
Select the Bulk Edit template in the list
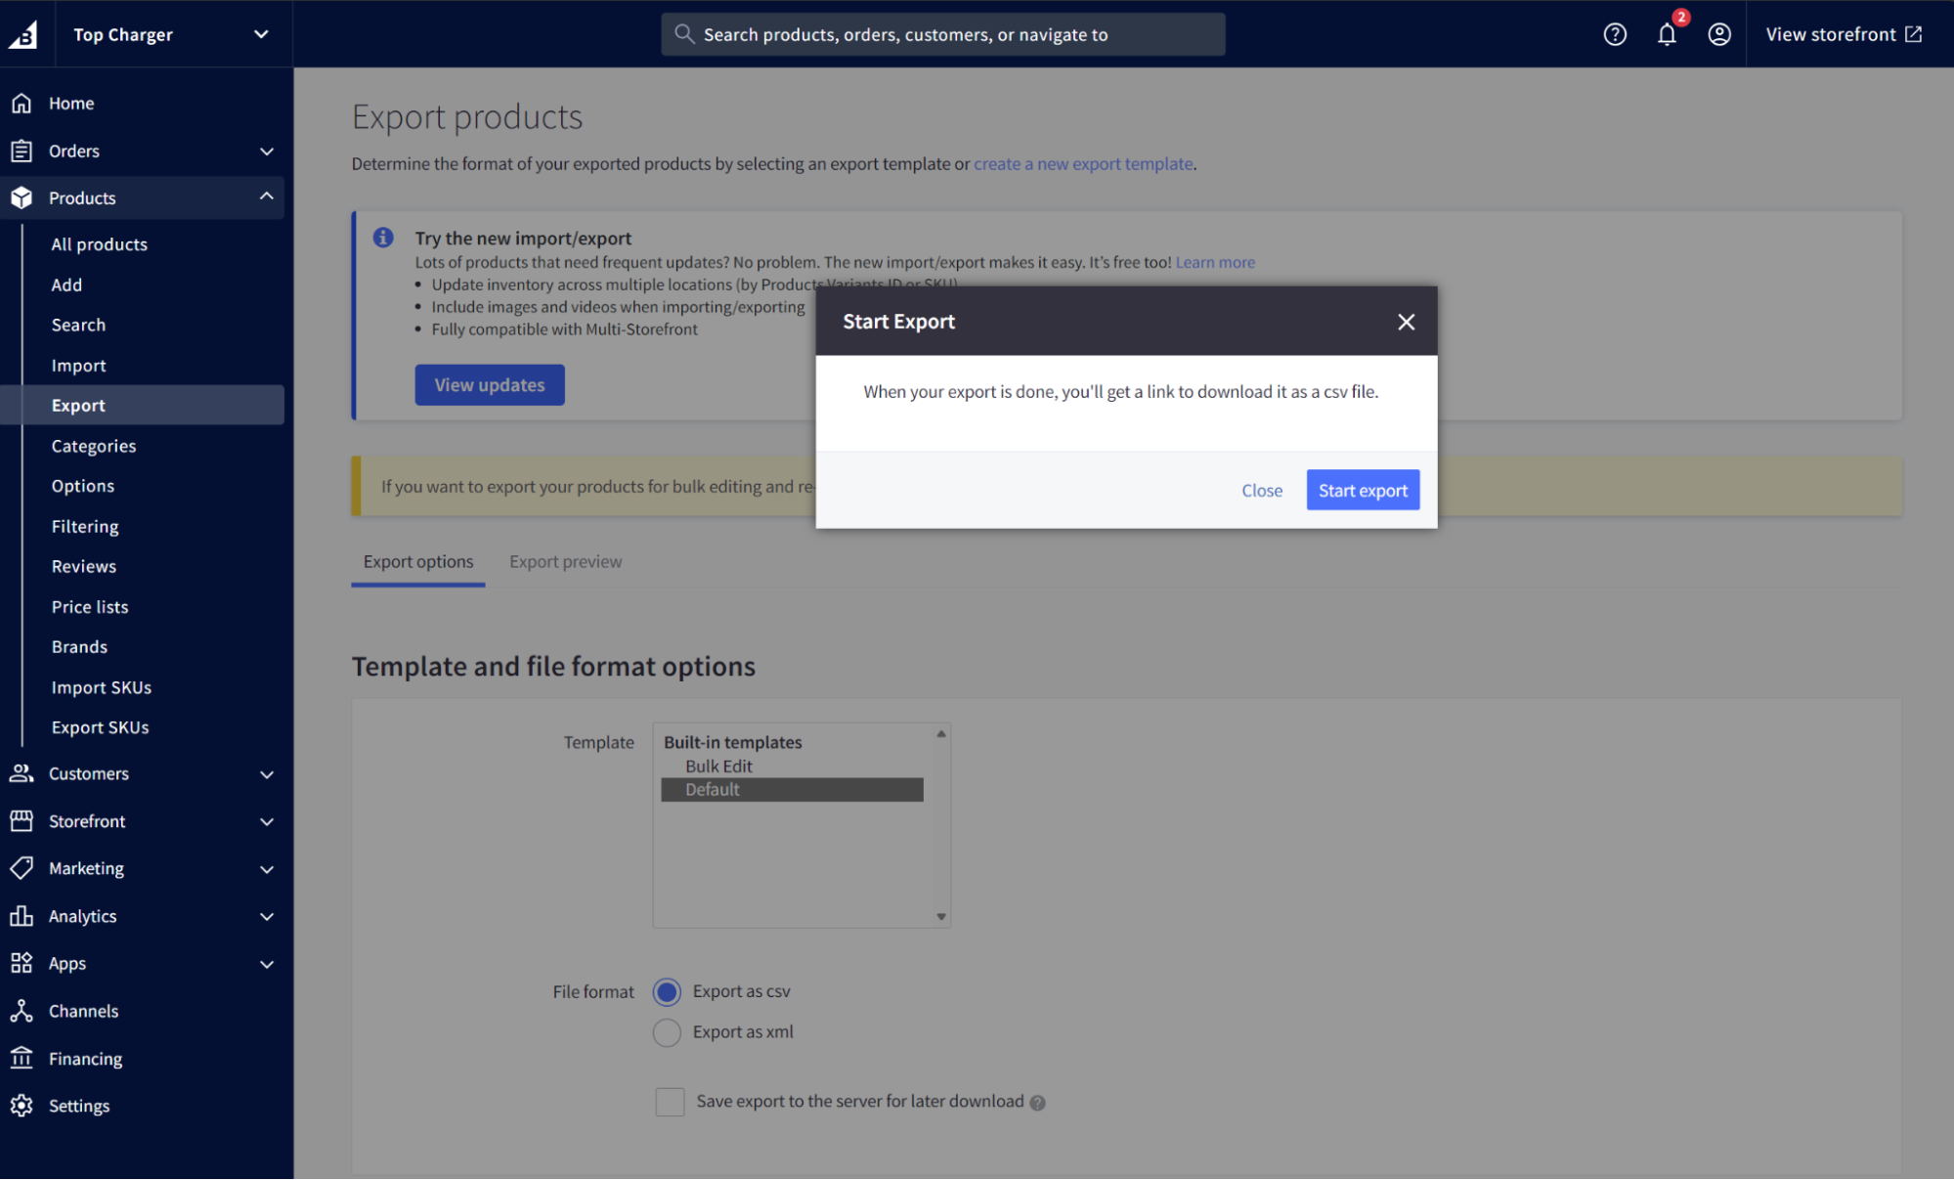[718, 765]
